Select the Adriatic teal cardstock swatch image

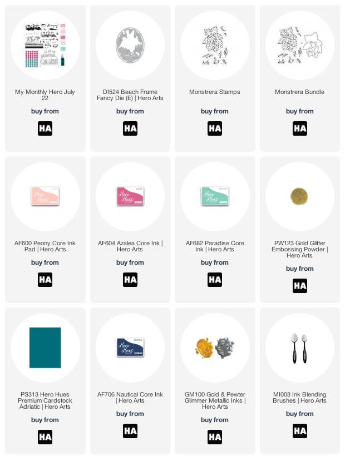45,348
